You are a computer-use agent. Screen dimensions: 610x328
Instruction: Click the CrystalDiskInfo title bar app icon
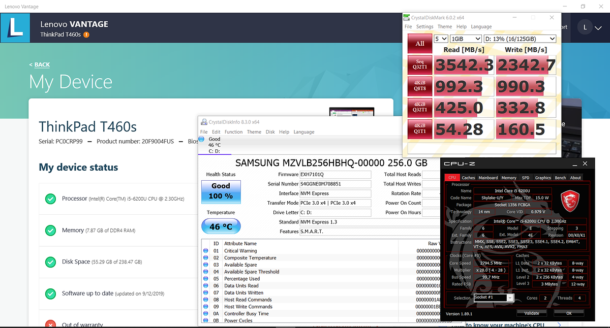(204, 122)
